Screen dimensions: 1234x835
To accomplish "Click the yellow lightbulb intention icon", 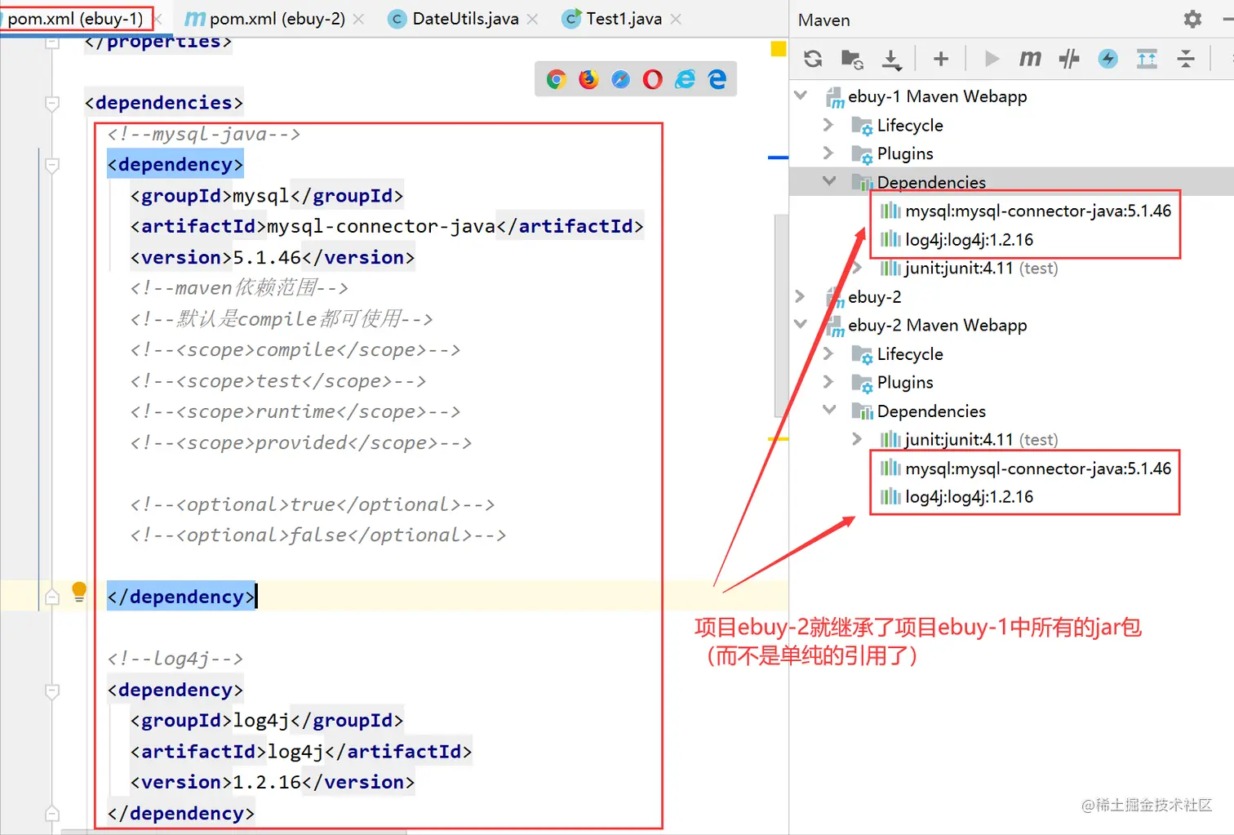I will point(79,592).
